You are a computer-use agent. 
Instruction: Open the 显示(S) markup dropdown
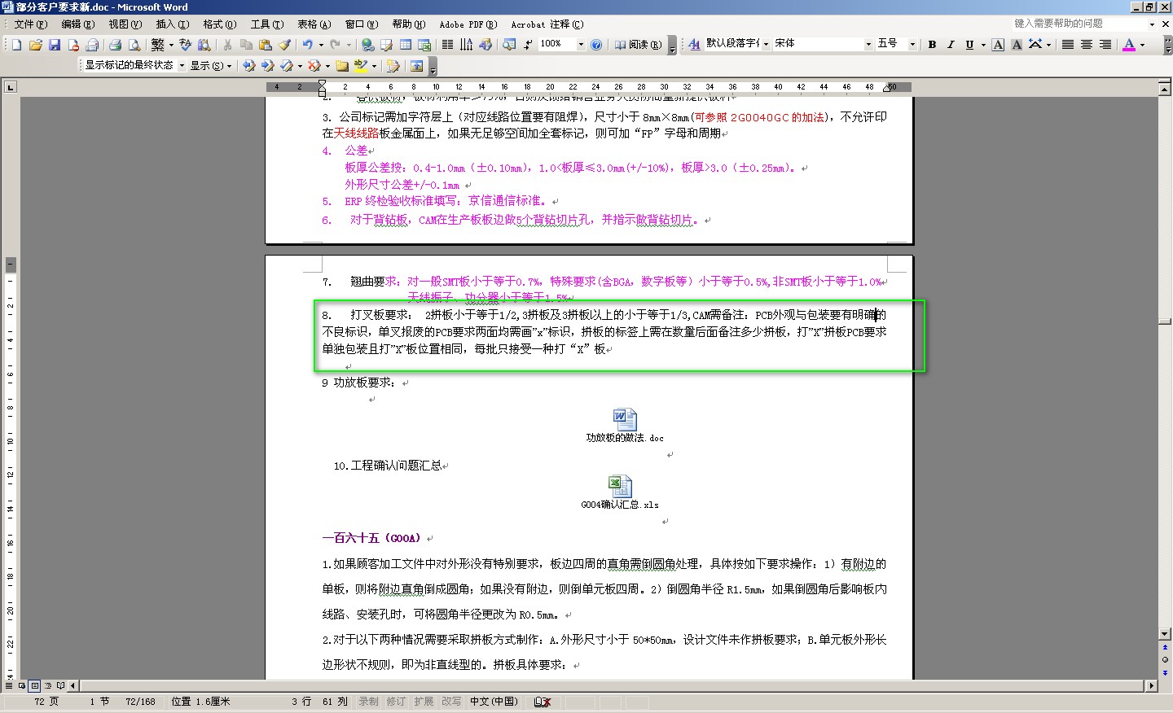click(x=211, y=66)
